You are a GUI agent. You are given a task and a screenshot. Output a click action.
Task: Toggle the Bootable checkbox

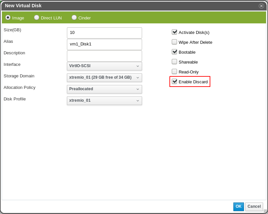click(174, 52)
